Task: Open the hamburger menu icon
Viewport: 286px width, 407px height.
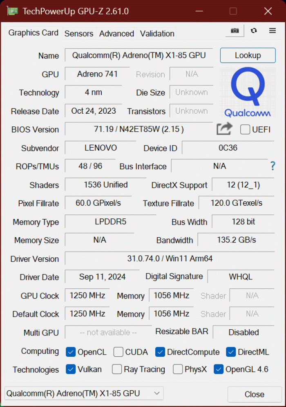Action: 272,31
